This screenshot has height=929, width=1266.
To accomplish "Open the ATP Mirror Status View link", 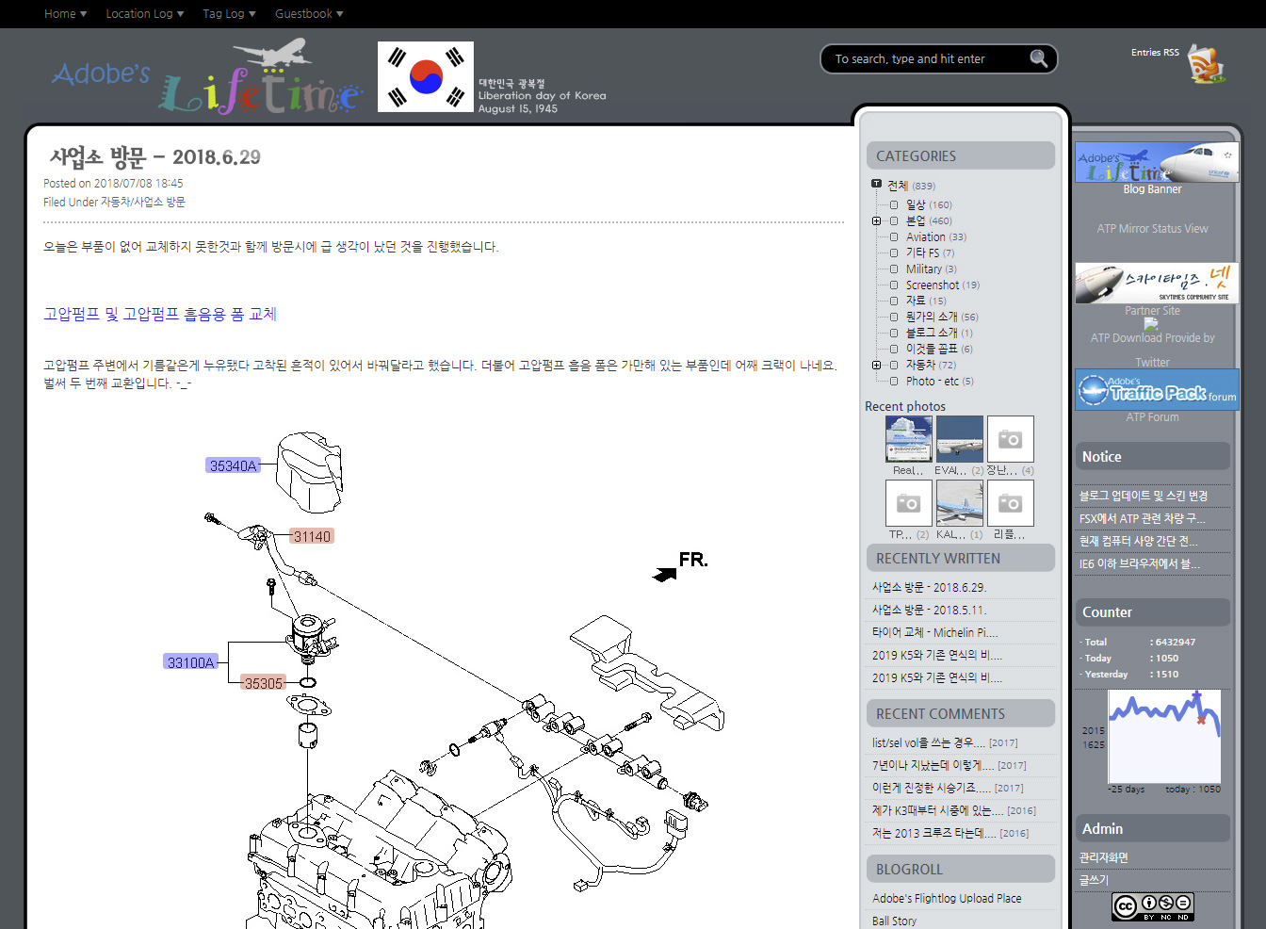I will point(1152,228).
